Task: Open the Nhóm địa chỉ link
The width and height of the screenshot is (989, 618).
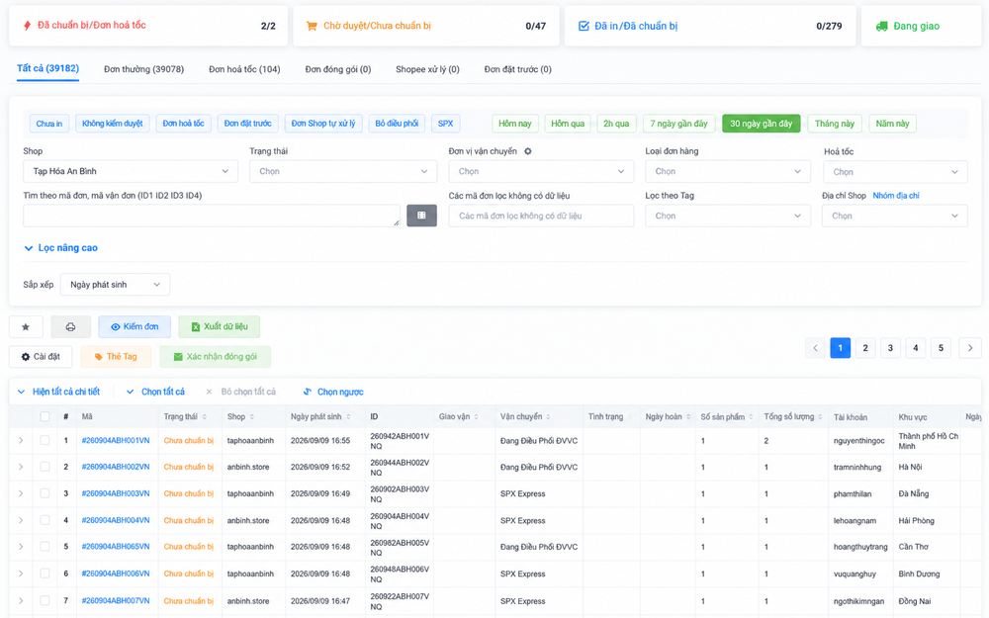Action: (896, 196)
